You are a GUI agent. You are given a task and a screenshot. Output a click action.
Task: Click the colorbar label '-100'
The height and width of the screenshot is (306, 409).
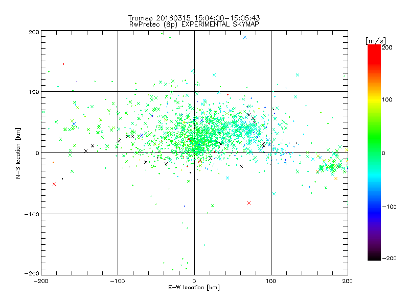pyautogui.click(x=389, y=207)
